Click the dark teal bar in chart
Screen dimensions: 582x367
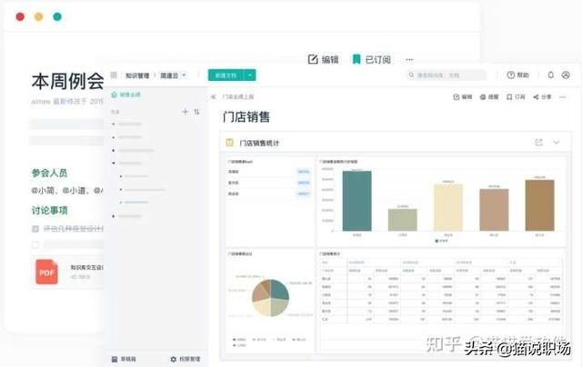(356, 202)
